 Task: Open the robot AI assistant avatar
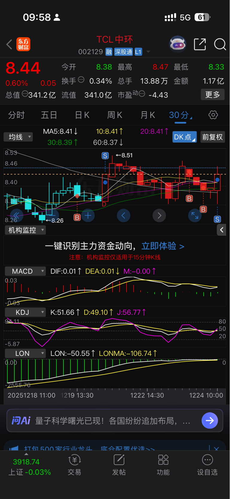tap(178, 44)
